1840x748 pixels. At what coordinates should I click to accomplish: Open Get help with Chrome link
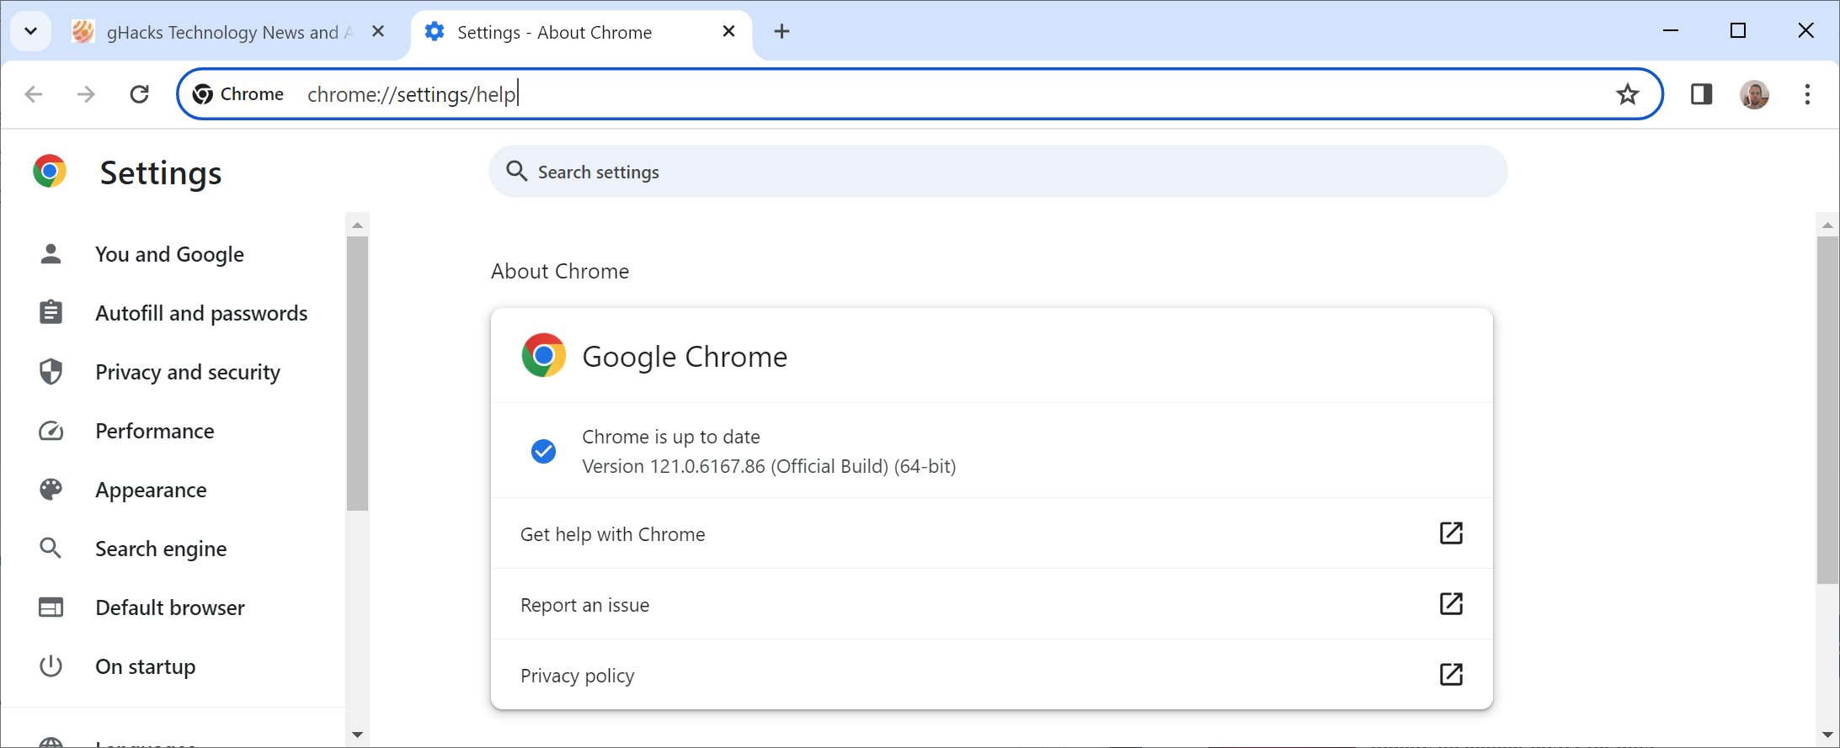click(991, 533)
